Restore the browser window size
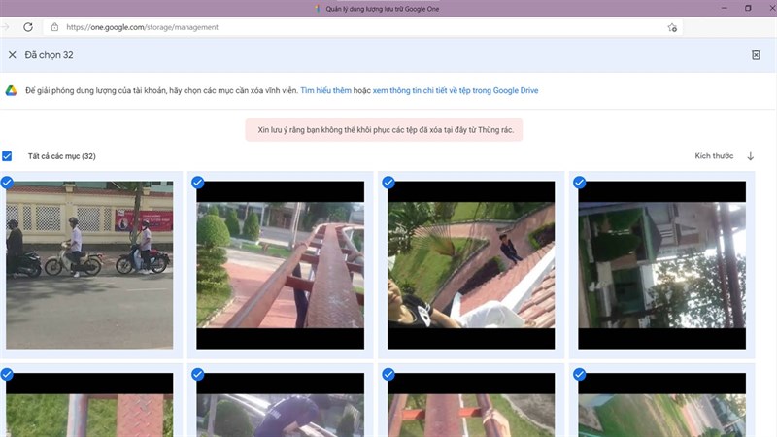Image resolution: width=777 pixels, height=437 pixels. 748,8
